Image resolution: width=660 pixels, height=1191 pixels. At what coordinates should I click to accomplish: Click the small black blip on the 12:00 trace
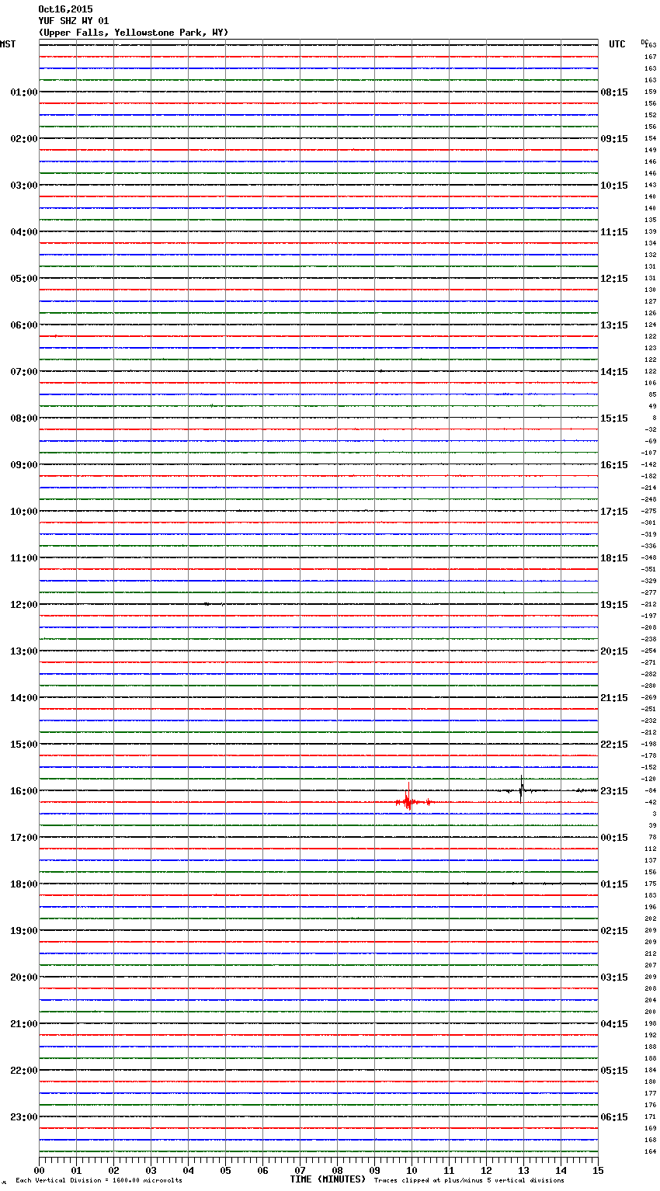coord(207,603)
